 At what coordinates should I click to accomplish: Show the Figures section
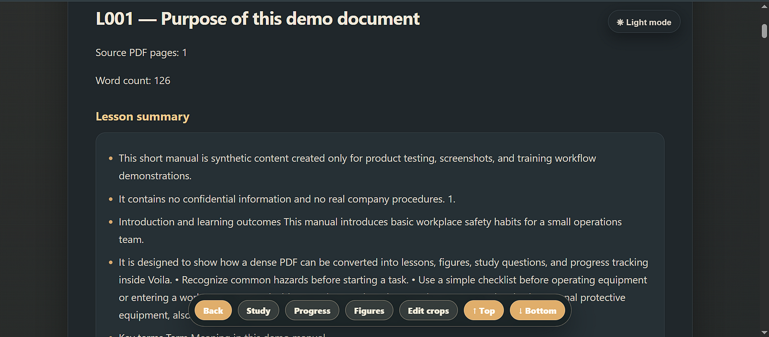click(369, 311)
